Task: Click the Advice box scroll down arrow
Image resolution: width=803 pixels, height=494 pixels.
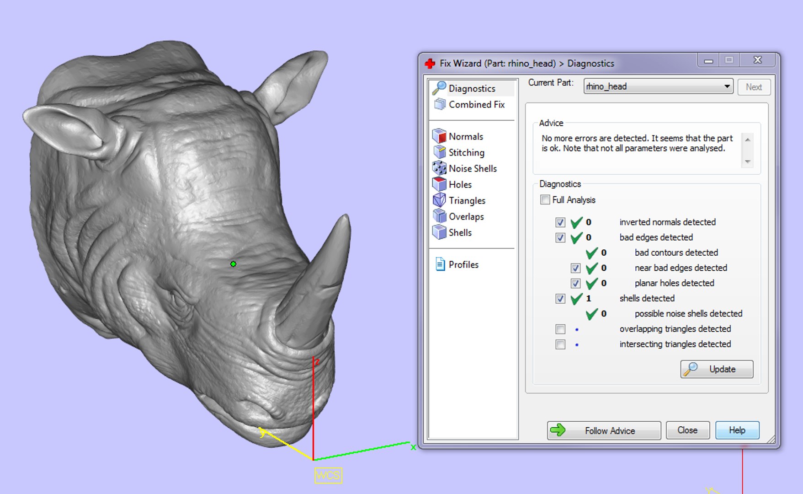Action: (748, 161)
